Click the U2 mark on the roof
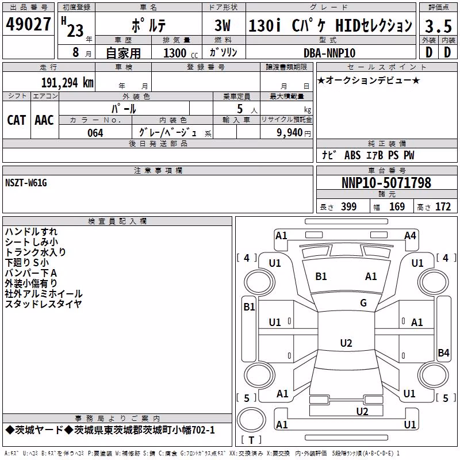This screenshot has width=460, height=460. [346, 343]
